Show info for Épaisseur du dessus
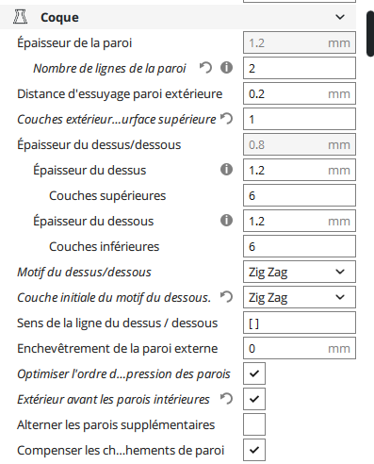This screenshot has height=464, width=374. [x=226, y=170]
